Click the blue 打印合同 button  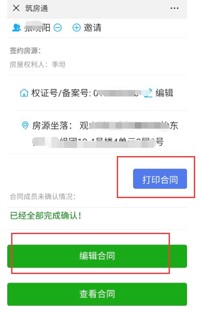160,178
